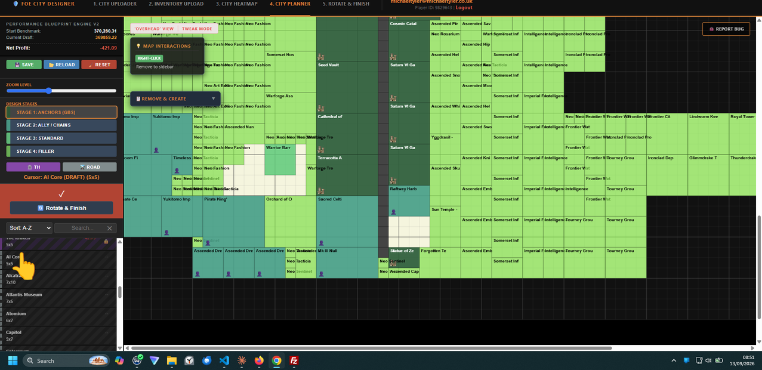This screenshot has height=370, width=762.
Task: Expand the Remove & Create panel
Action: [x=175, y=99]
